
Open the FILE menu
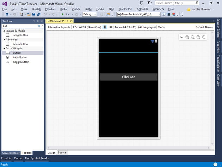pyautogui.click(x=5, y=9)
